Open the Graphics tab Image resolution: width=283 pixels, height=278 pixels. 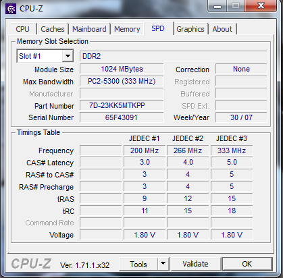(190, 29)
